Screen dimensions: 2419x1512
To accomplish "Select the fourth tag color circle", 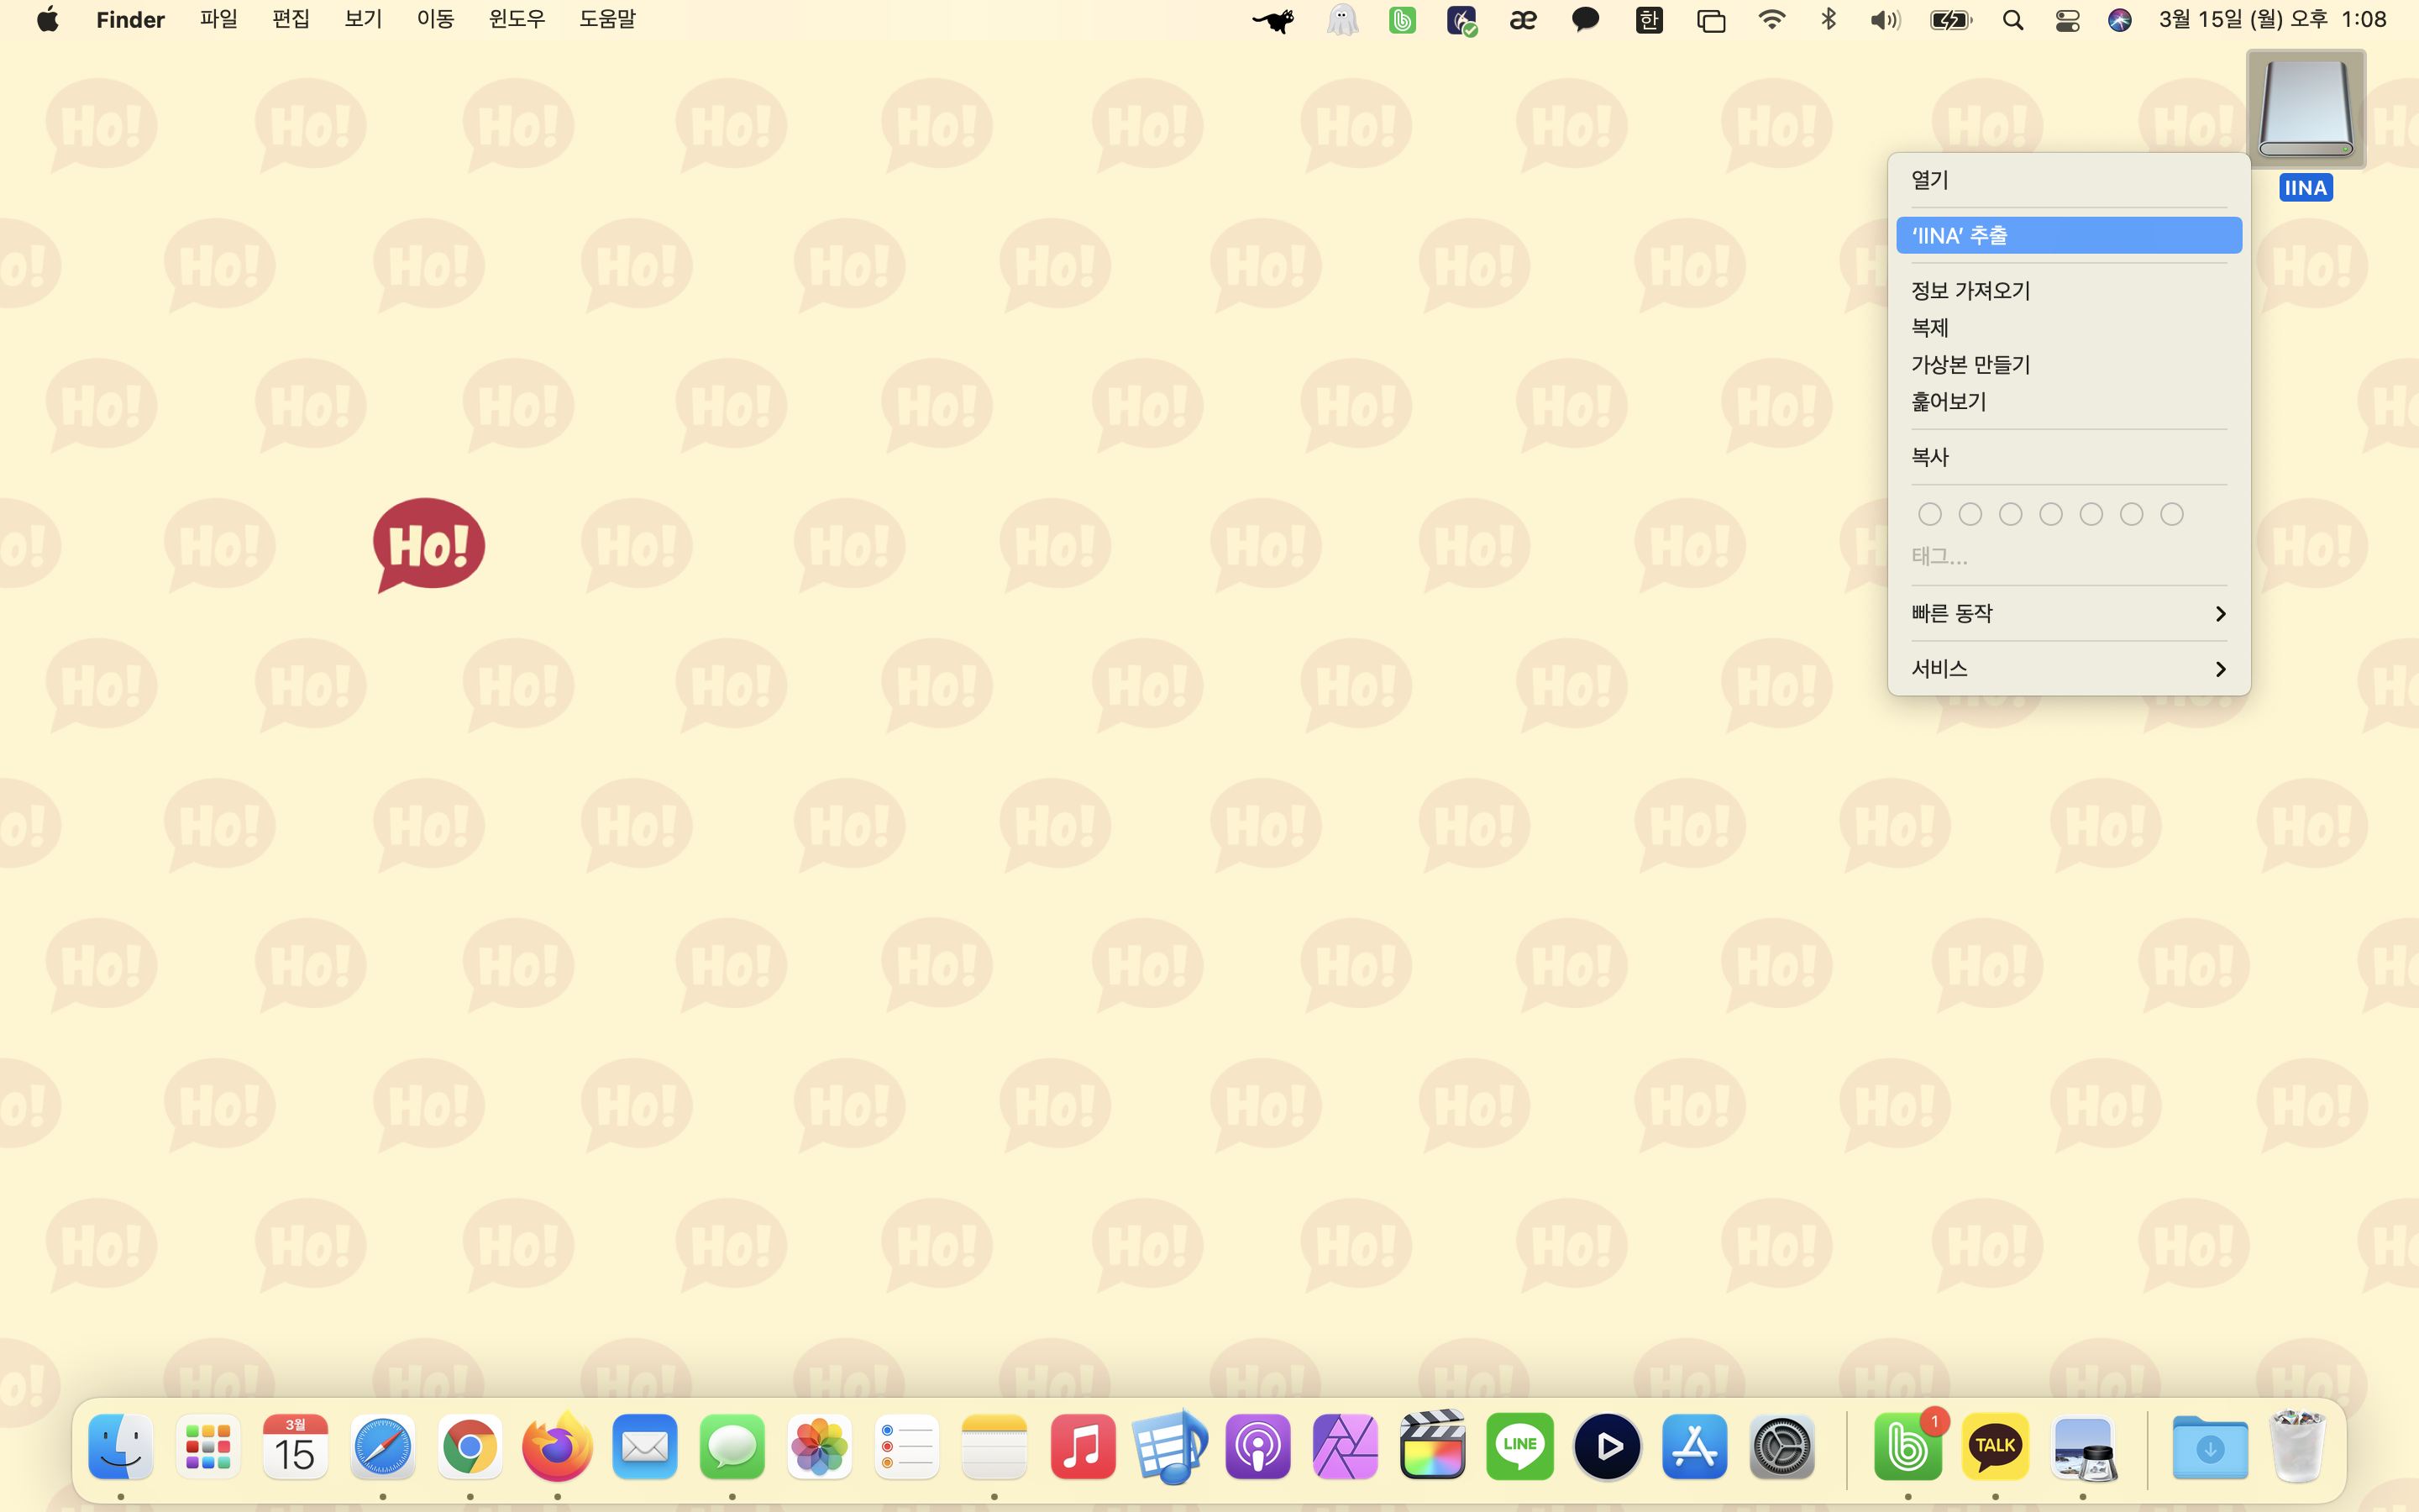I will tap(2050, 514).
